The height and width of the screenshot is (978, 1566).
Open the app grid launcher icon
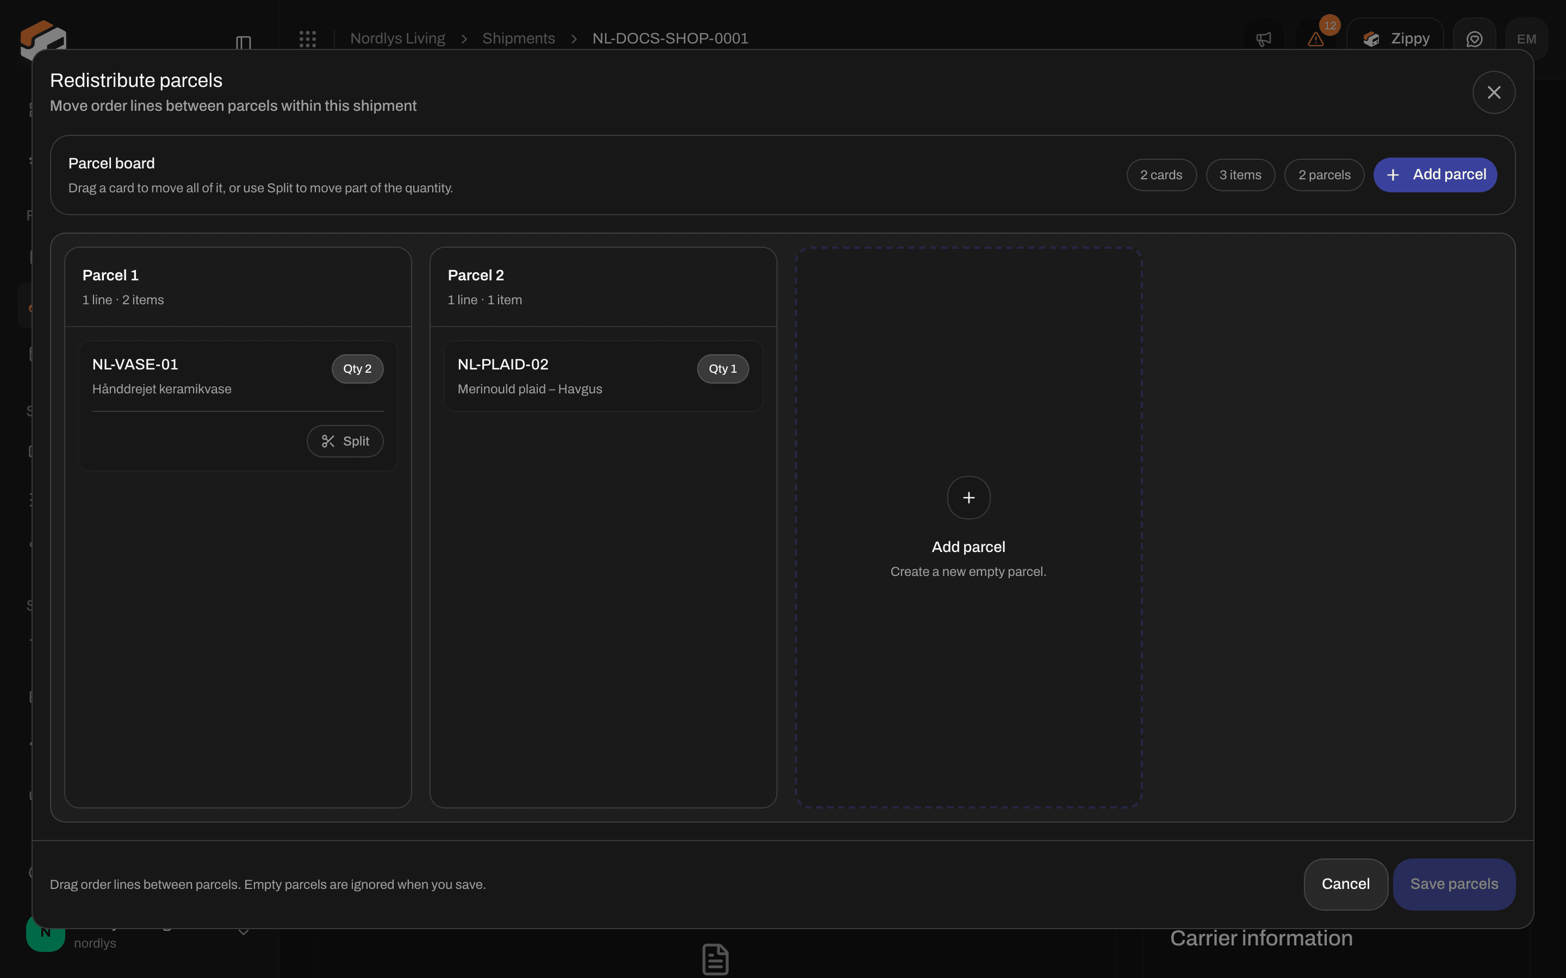pyautogui.click(x=307, y=39)
